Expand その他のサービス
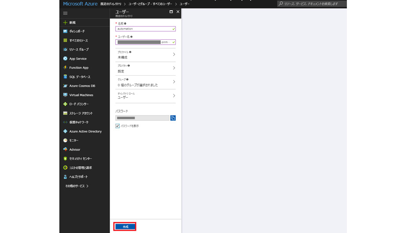406x233 pixels. [x=77, y=186]
